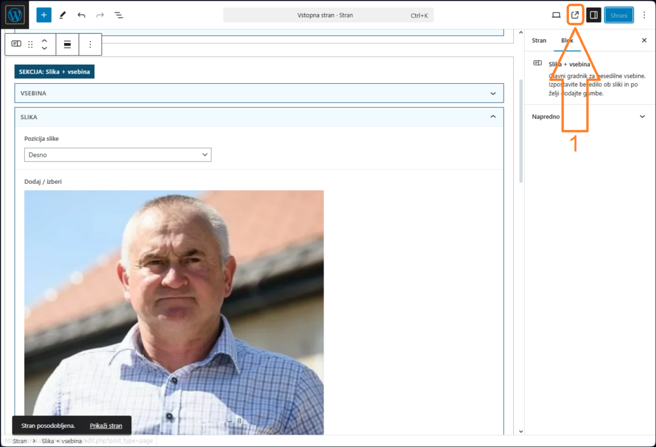Change block alignment in block toolbar
Image resolution: width=656 pixels, height=447 pixels.
pos(67,44)
